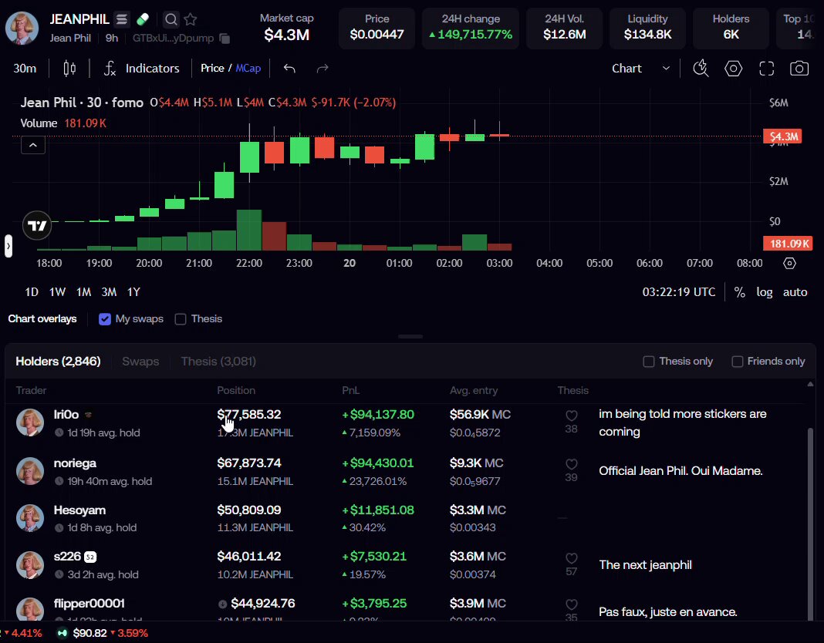Expand the left side panel arrow
Viewport: 824px width, 643px height.
(8, 246)
